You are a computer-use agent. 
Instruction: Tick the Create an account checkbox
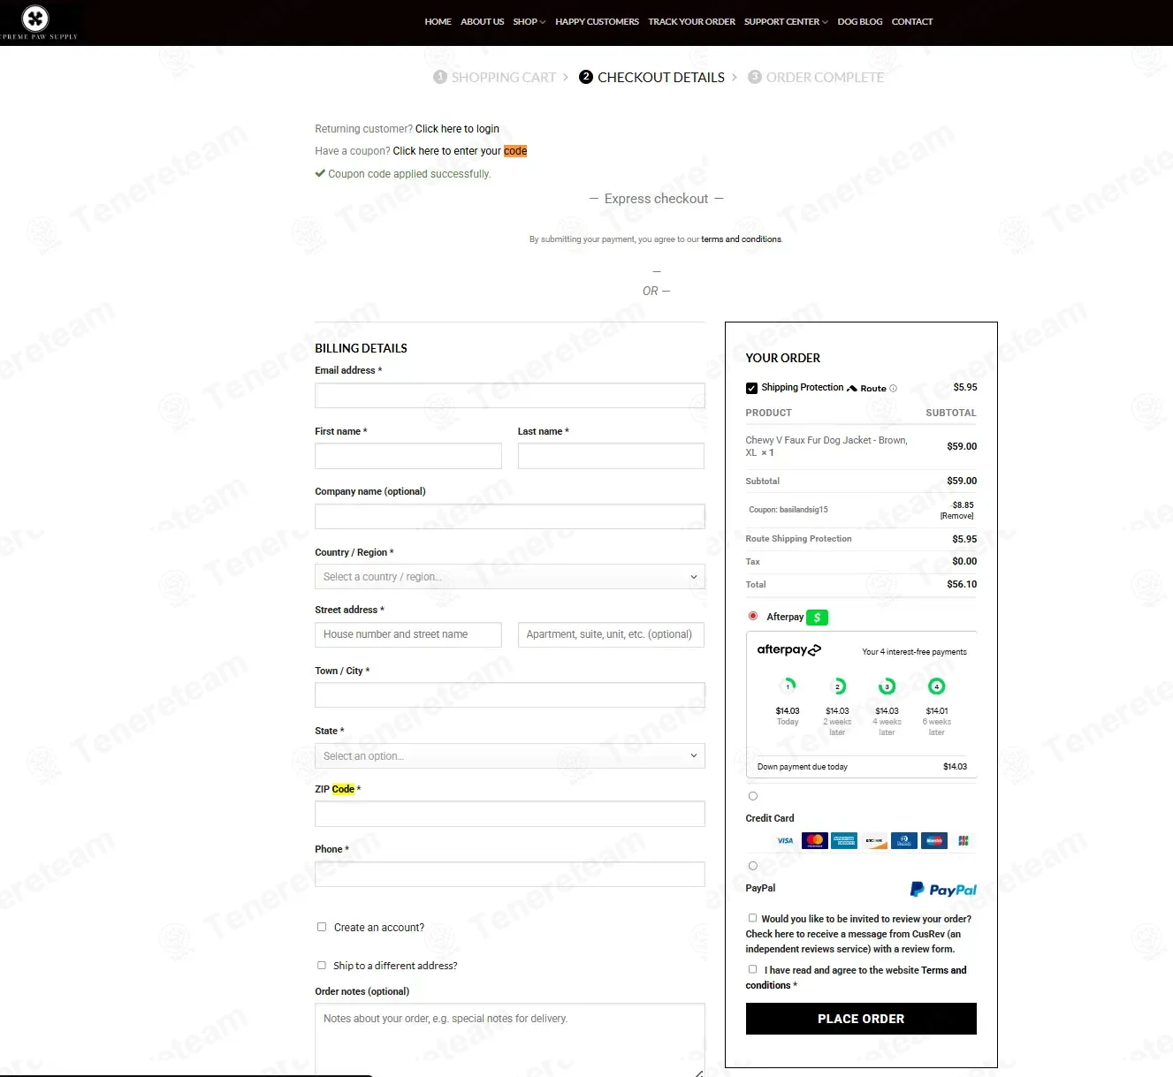click(322, 927)
